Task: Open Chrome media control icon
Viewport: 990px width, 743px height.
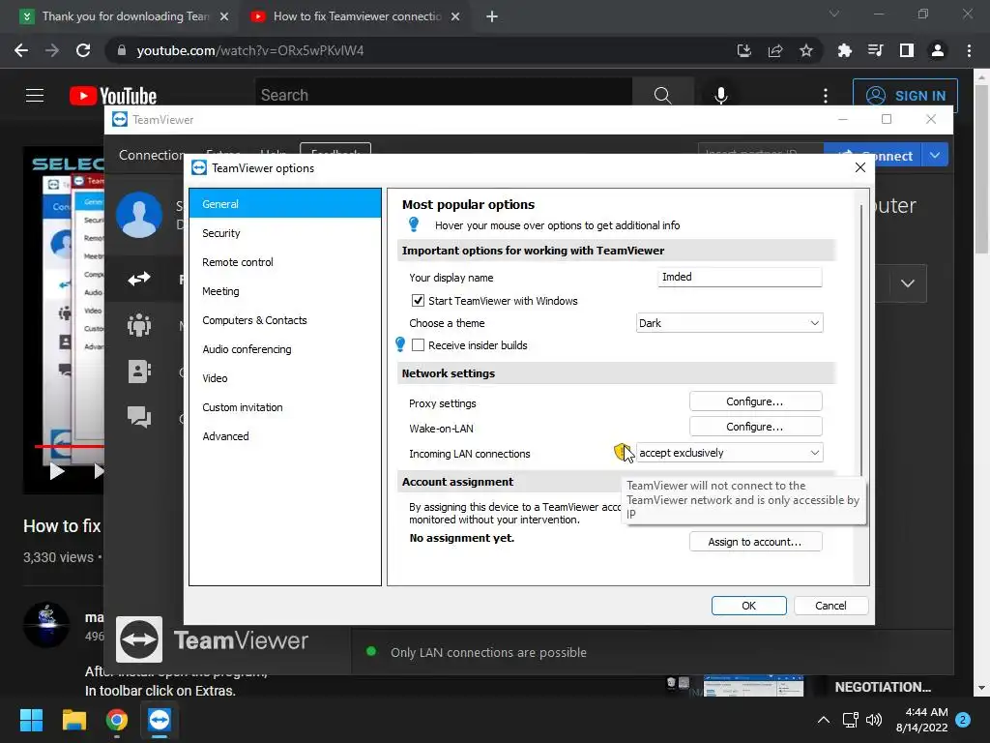Action: pos(875,50)
